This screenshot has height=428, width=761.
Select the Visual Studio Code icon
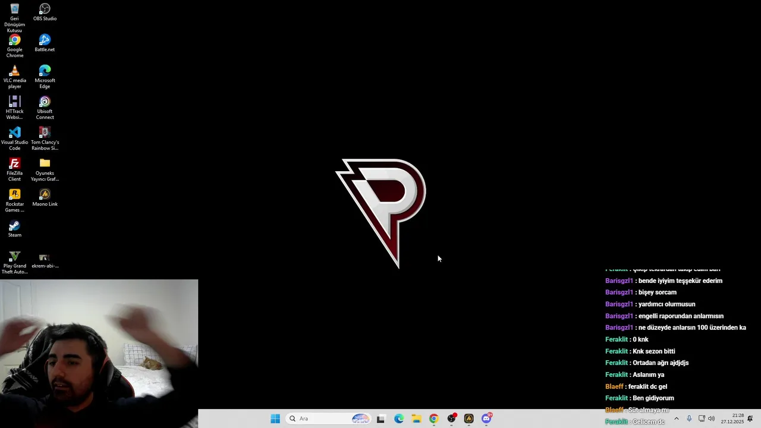tap(14, 139)
